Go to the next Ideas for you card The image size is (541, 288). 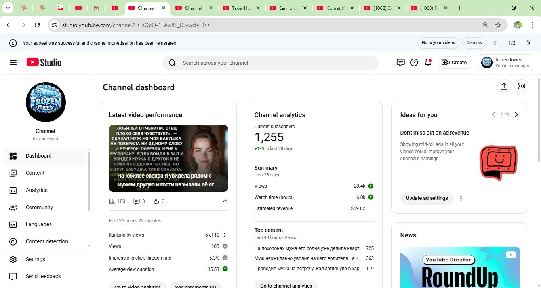click(516, 115)
